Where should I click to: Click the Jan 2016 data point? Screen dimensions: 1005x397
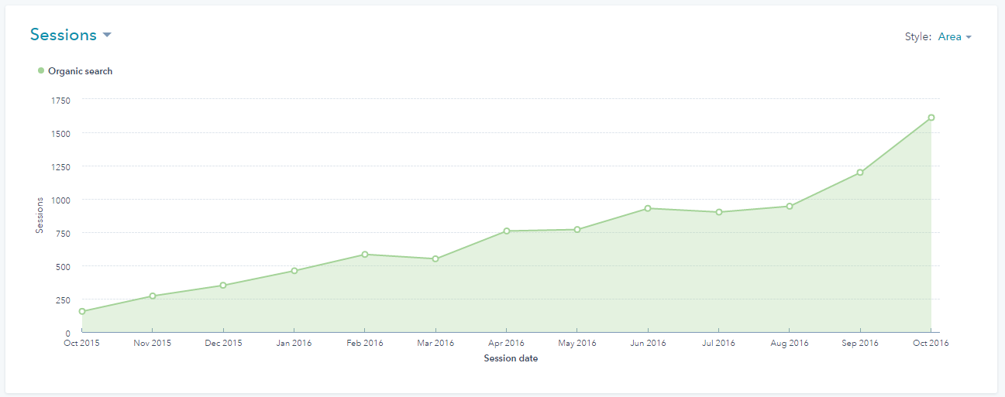(x=294, y=271)
